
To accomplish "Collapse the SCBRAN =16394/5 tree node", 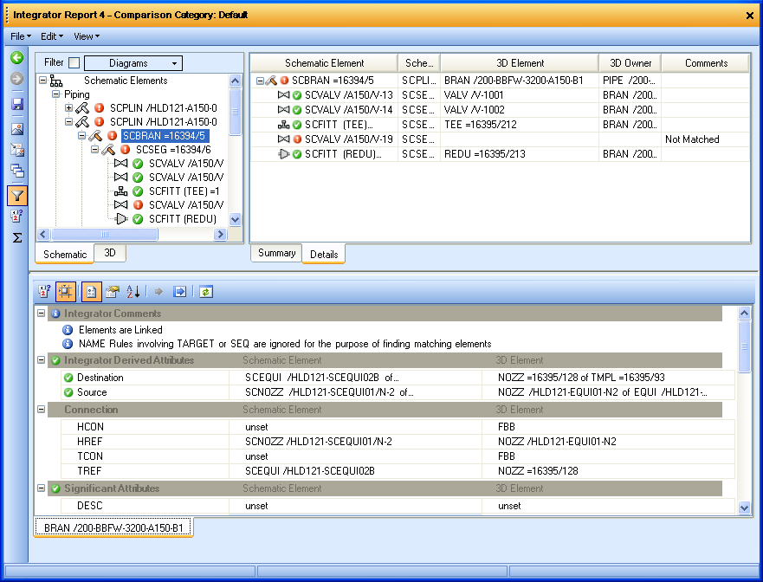I will 81,136.
